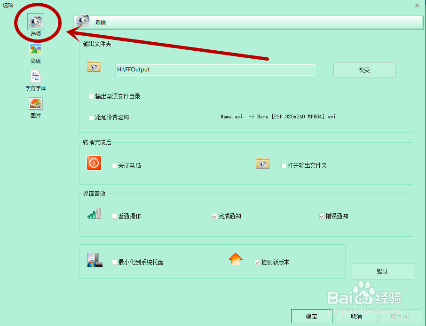Click the minimize-to-tray computer icon

pyautogui.click(x=94, y=261)
